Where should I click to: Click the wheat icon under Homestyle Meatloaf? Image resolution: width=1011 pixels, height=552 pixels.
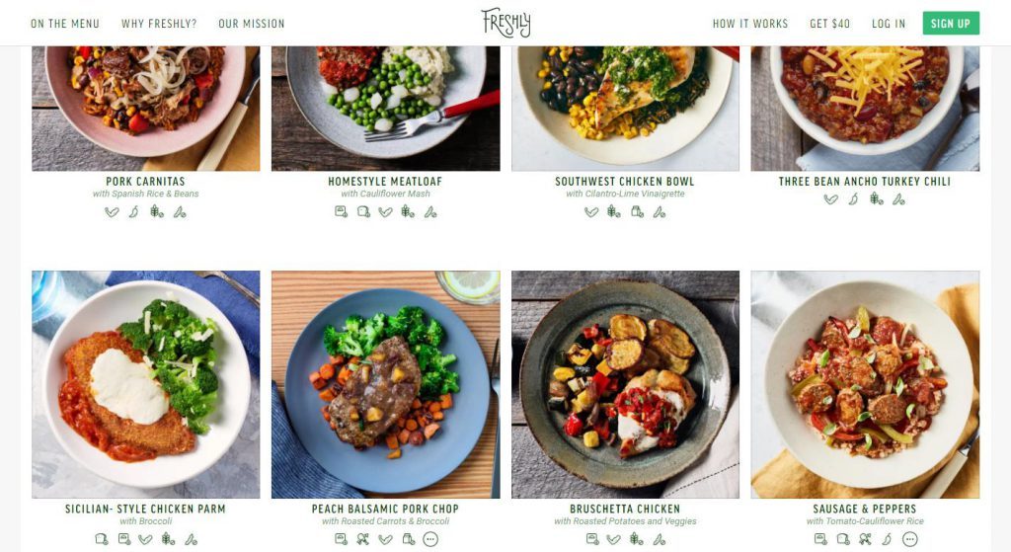[x=408, y=211]
